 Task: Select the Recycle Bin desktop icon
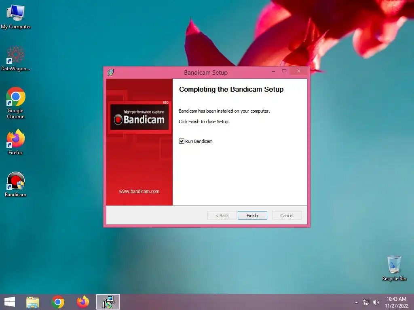[394, 268]
